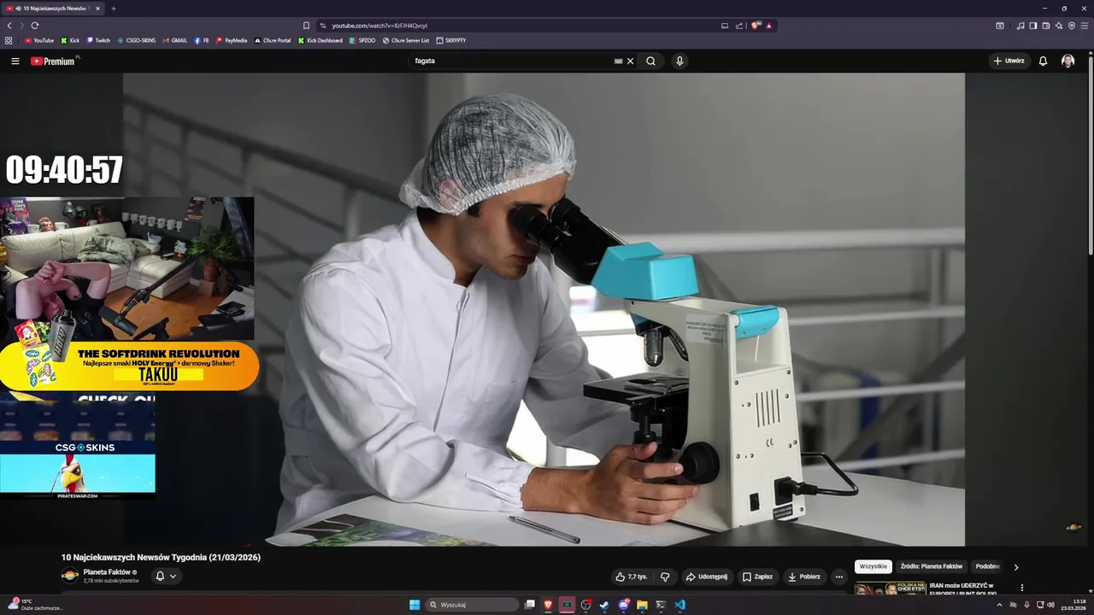This screenshot has height=615, width=1094.
Task: Open the Planeta Faktów channel name
Action: pyautogui.click(x=107, y=572)
